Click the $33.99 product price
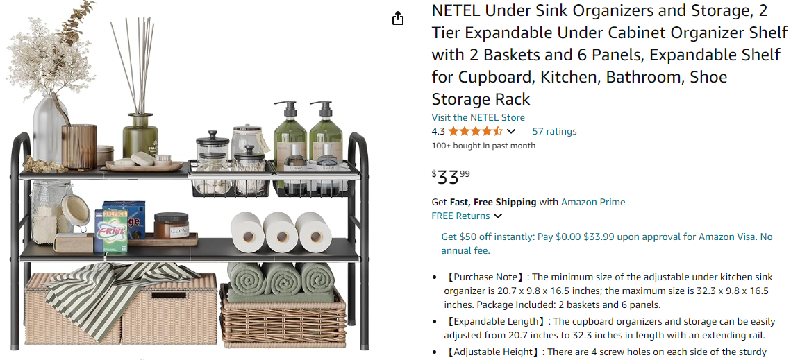Screen dimensions: 791x360 [451, 177]
